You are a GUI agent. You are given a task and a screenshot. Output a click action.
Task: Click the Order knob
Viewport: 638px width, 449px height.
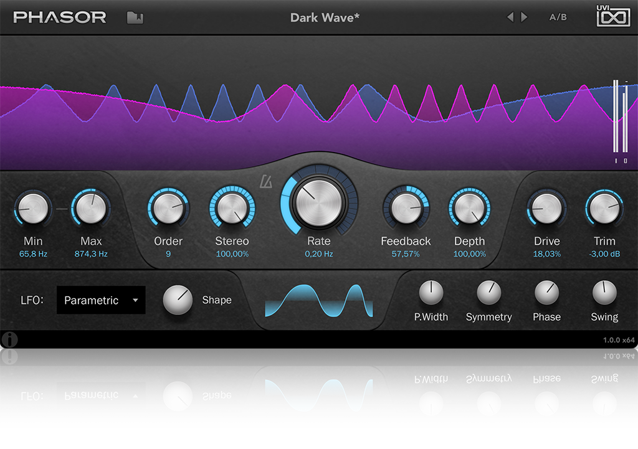pos(168,208)
